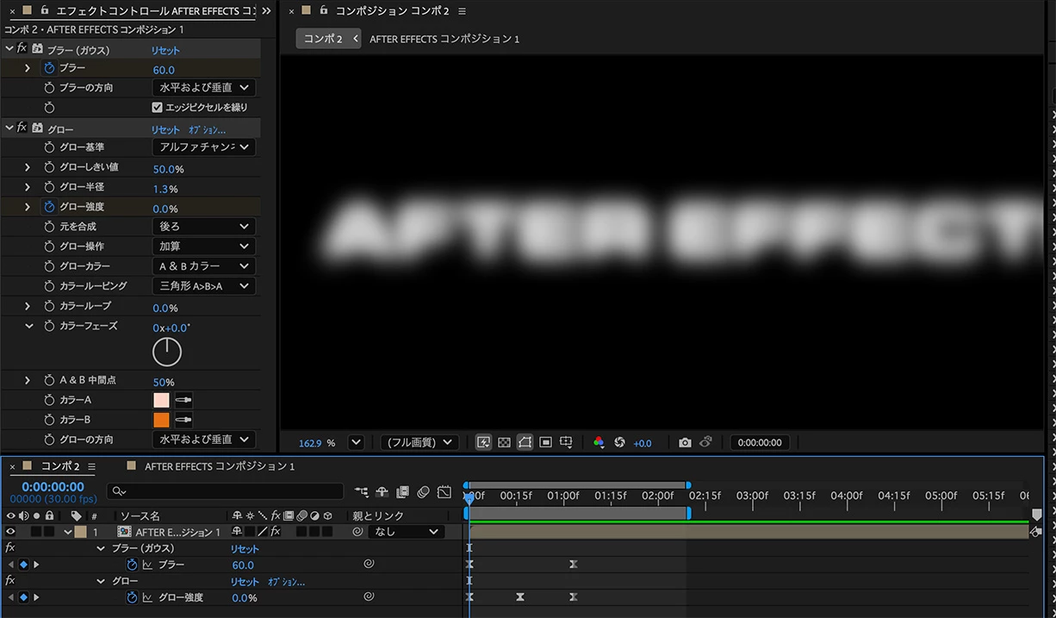Toggle the transparency grid button

pos(505,442)
